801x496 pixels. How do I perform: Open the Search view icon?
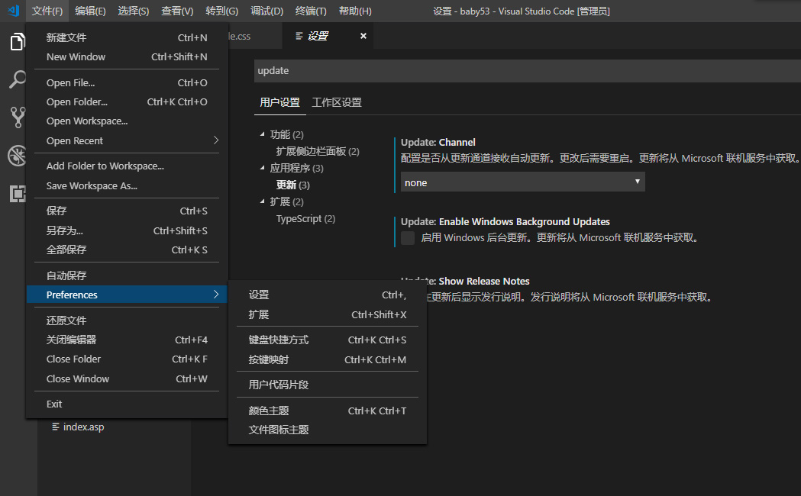tap(18, 79)
